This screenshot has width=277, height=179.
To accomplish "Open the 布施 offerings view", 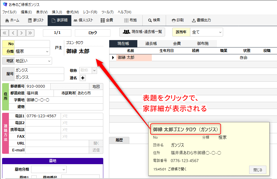I will pyautogui.click(x=130, y=20).
